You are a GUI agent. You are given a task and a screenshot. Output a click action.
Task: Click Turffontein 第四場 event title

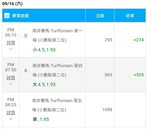[x=57, y=70]
